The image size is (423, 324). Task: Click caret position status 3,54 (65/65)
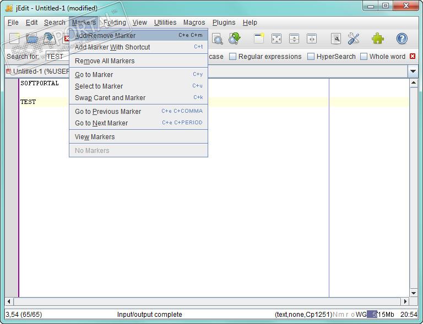(24, 314)
